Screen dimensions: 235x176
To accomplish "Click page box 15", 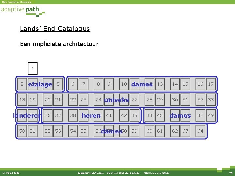I will [x=185, y=84].
